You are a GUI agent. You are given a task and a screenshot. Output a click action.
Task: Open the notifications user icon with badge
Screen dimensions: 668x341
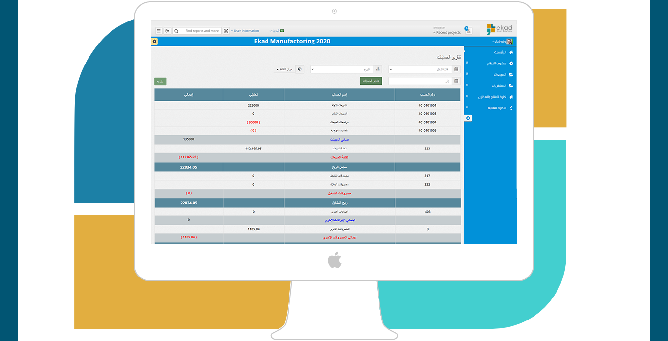pyautogui.click(x=468, y=30)
